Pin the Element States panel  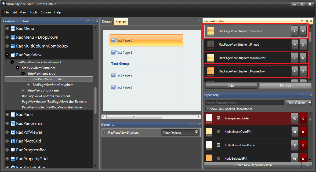tap(307, 21)
